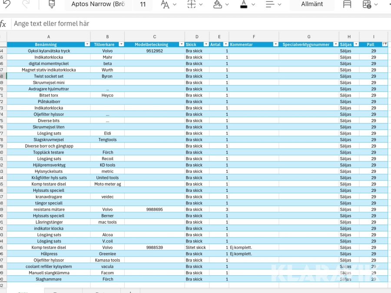Click the fill color bucket icon

pos(218,4)
